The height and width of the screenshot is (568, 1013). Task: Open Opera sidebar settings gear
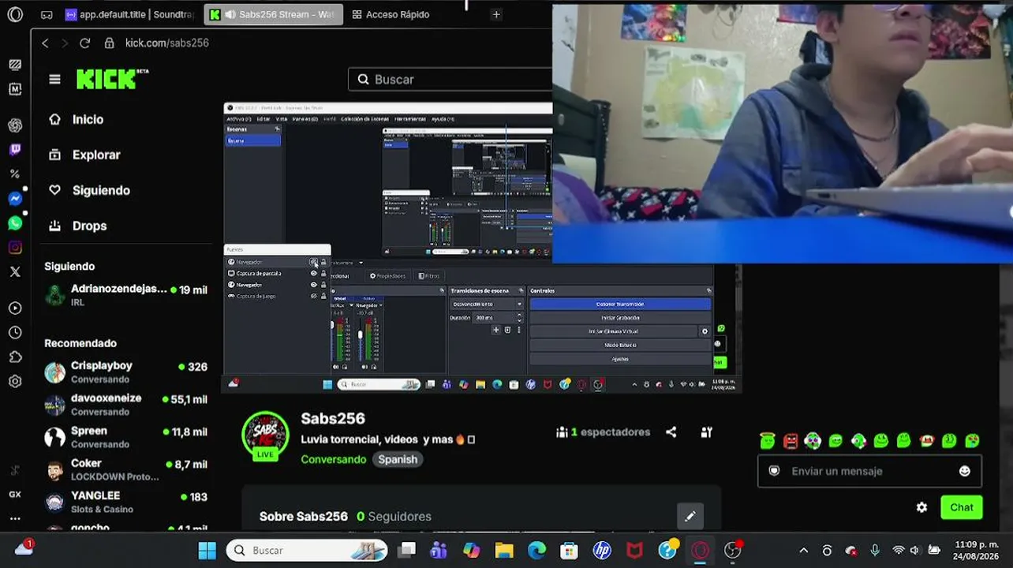click(x=15, y=382)
